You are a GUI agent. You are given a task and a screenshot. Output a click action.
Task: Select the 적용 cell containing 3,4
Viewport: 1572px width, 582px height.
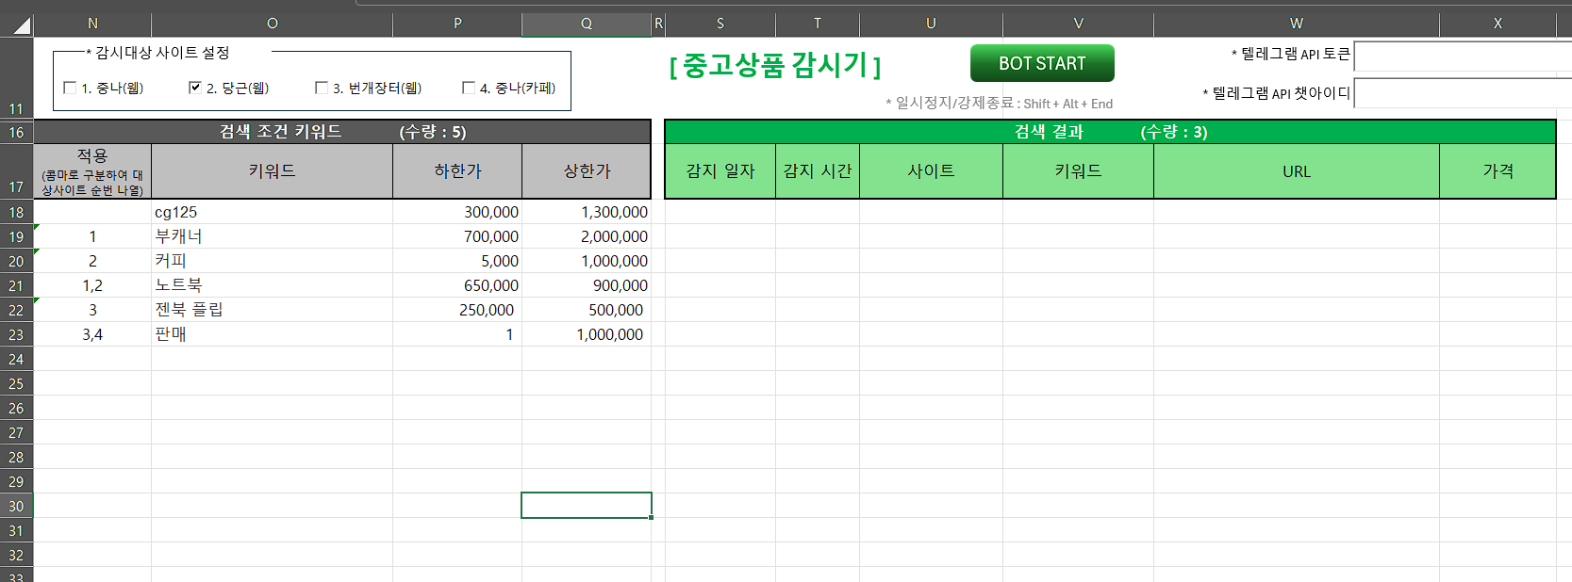[92, 334]
